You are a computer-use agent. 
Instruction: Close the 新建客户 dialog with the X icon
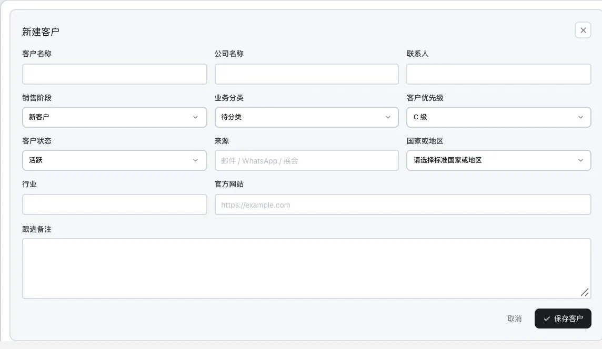coord(583,30)
